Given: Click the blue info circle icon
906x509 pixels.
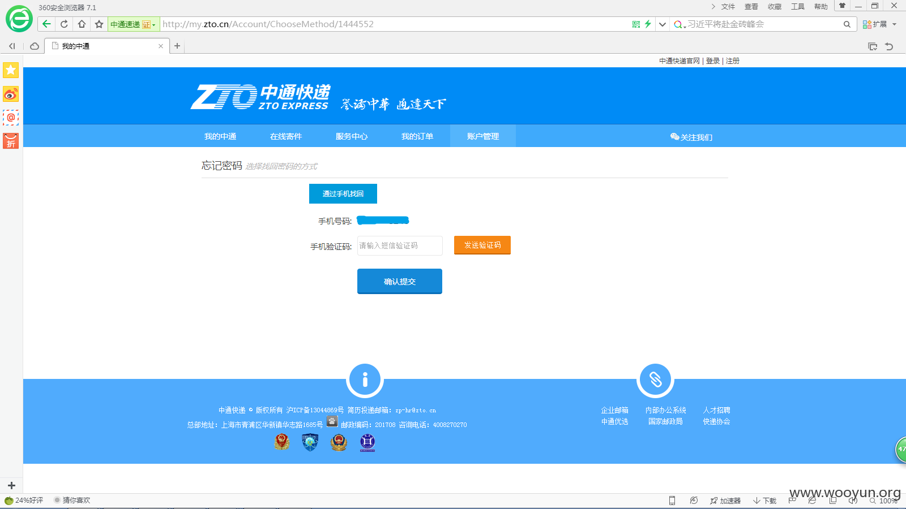Looking at the screenshot, I should [365, 379].
